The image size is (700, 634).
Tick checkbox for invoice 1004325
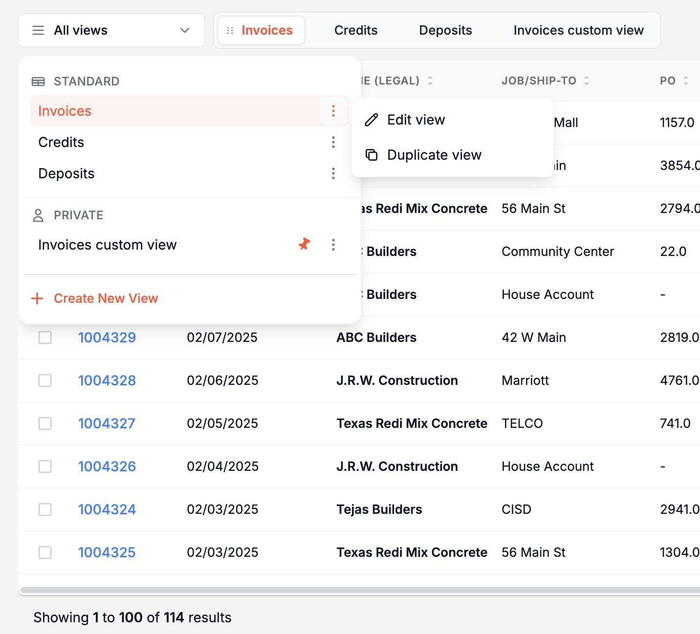pyautogui.click(x=45, y=552)
